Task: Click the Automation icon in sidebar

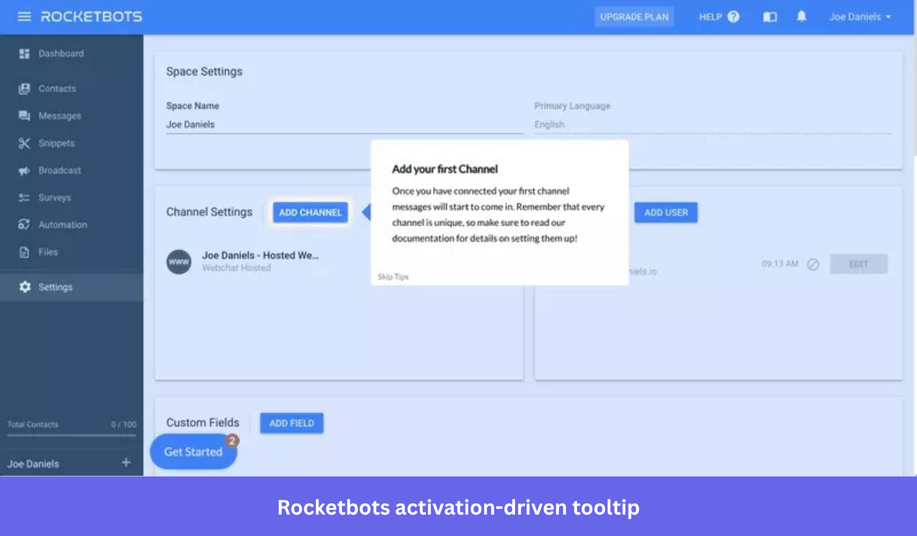Action: point(24,225)
